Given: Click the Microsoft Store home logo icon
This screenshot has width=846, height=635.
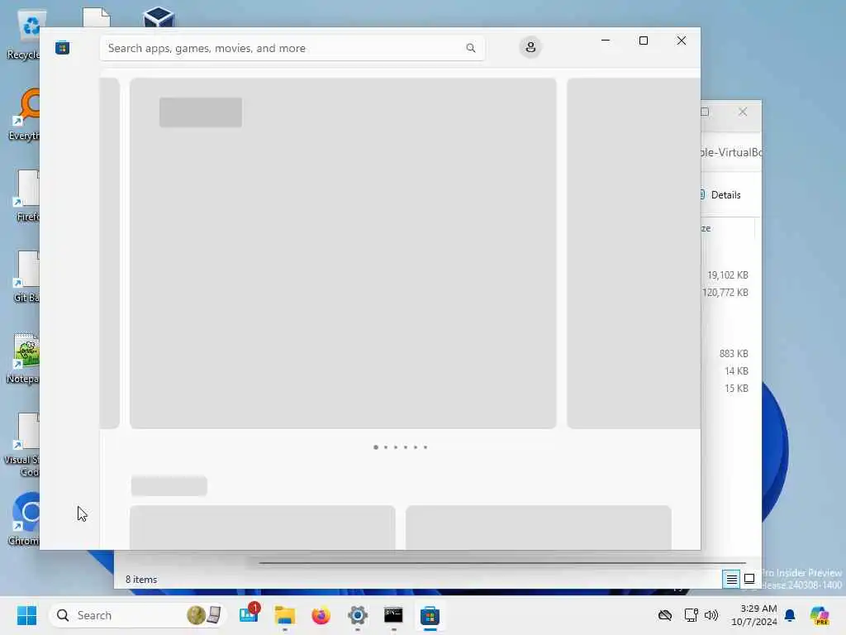Looking at the screenshot, I should [62, 48].
